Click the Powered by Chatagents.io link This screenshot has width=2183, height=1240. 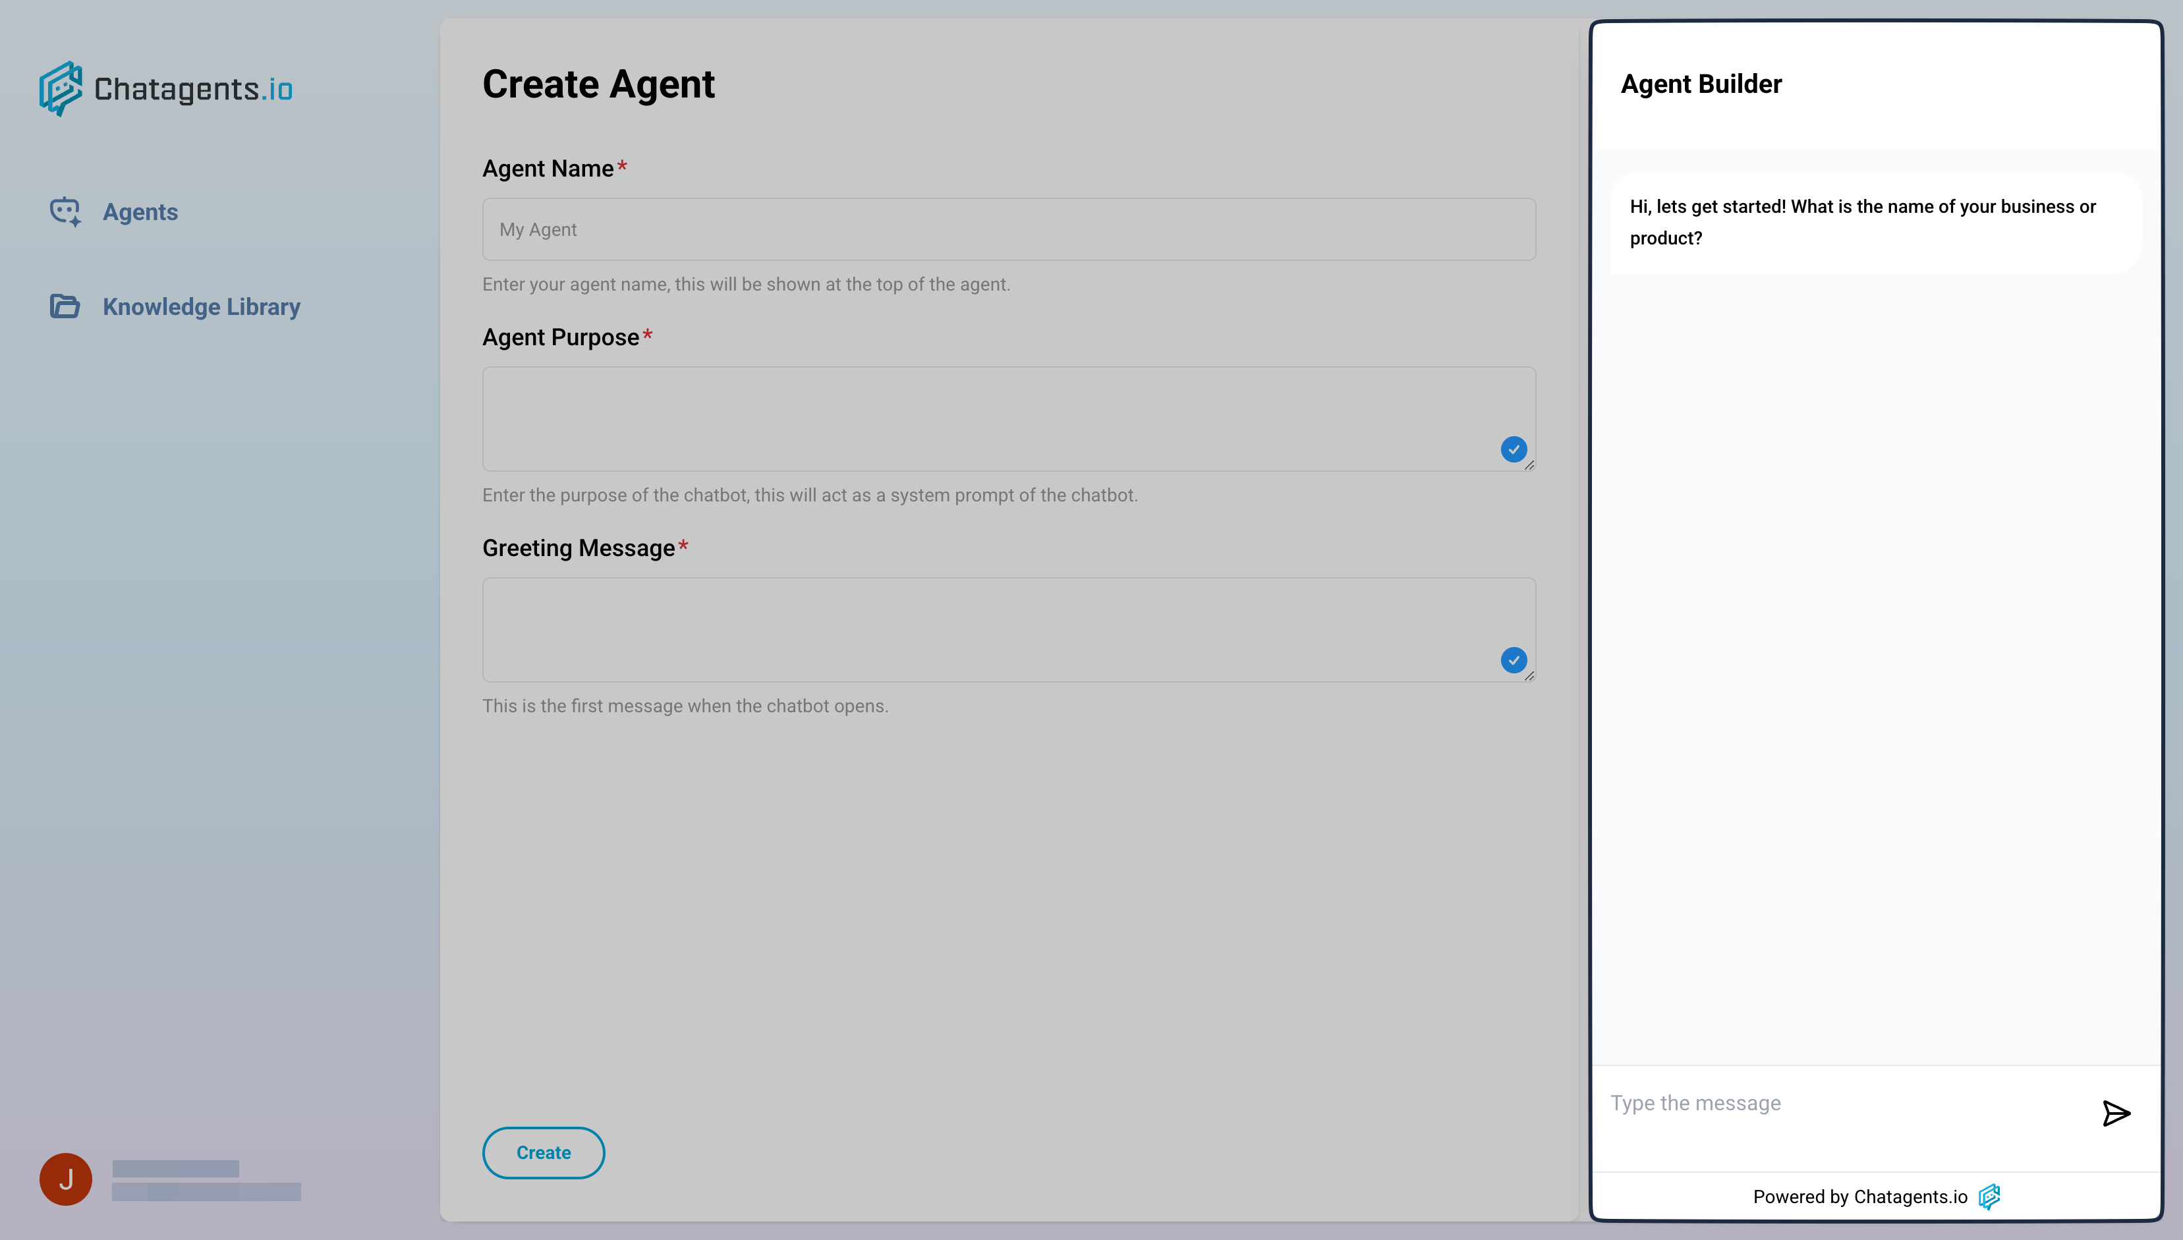pos(1859,1197)
